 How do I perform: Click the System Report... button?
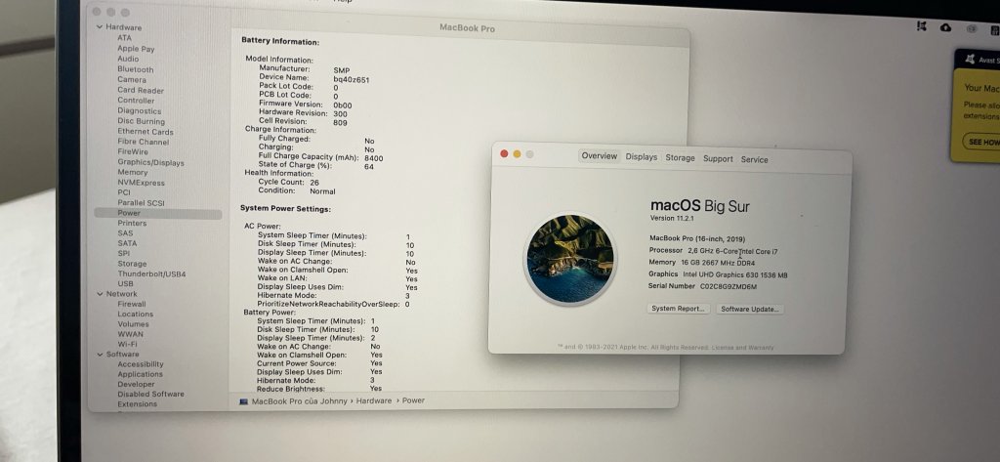[679, 309]
